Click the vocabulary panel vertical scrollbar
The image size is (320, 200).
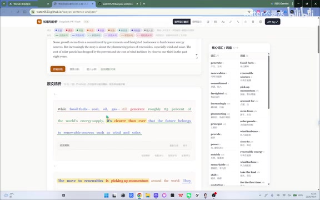click(268, 82)
